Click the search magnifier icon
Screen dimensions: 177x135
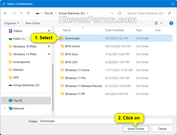pyautogui.click(x=169, y=13)
